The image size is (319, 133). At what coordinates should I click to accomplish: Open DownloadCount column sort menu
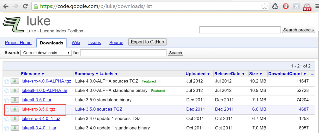287,74
